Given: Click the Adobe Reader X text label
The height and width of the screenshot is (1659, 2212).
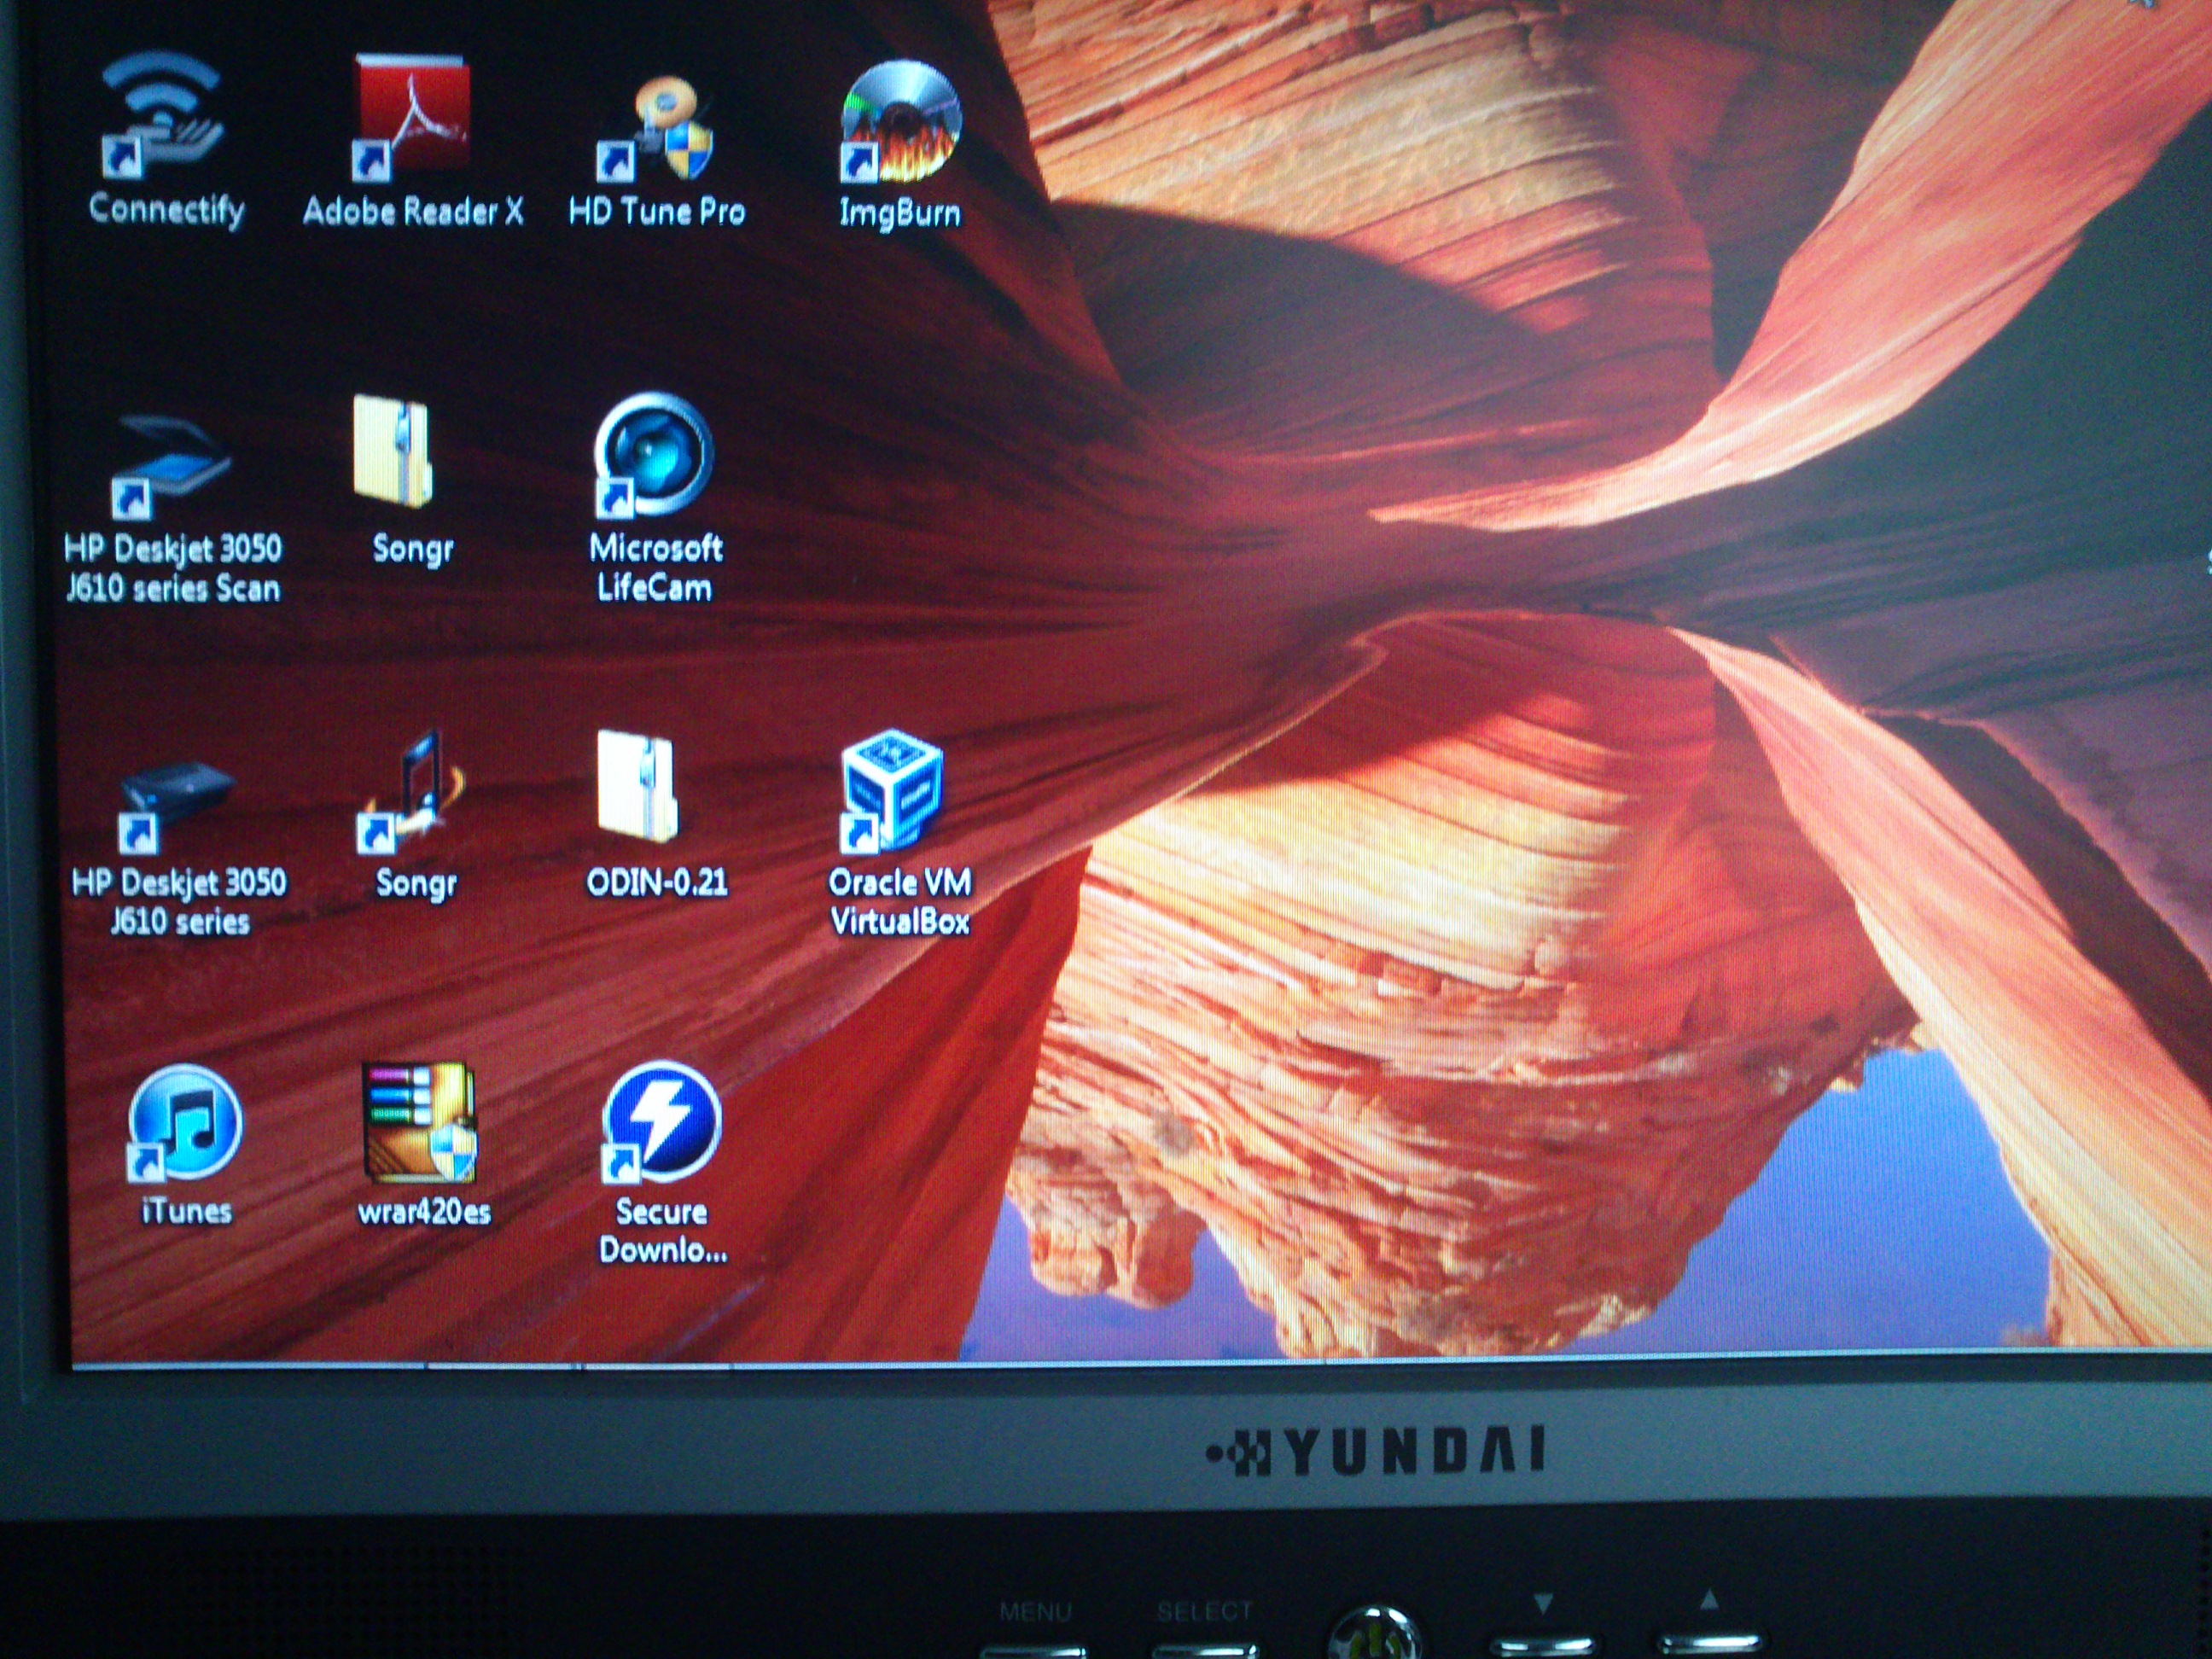Looking at the screenshot, I should pos(413,212).
